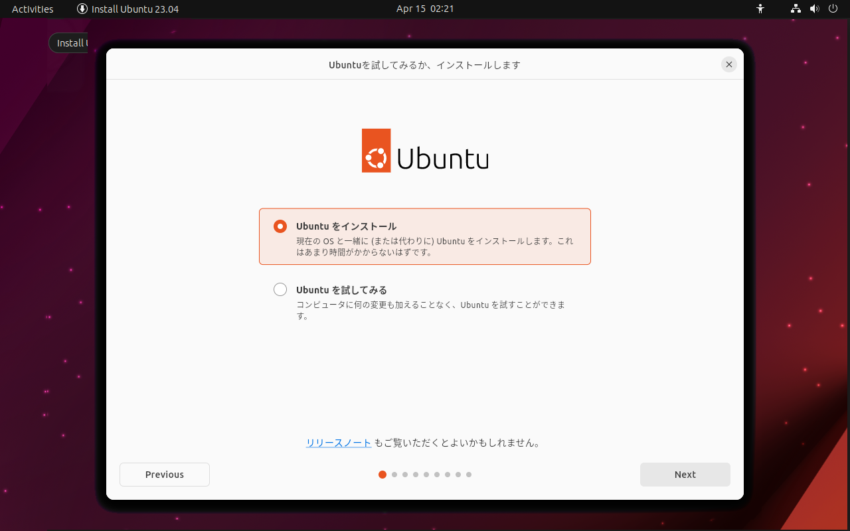
Task: Click the first orange page indicator dot
Action: tap(382, 475)
